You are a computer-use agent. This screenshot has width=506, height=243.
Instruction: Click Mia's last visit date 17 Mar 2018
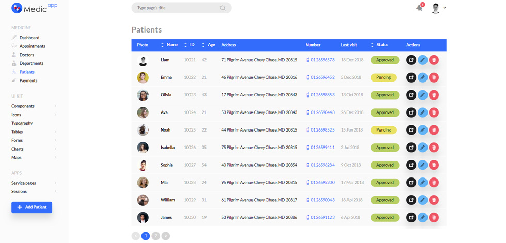click(353, 183)
